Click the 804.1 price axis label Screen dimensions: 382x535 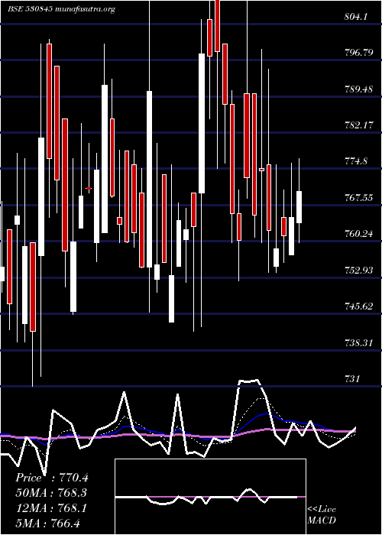355,16
